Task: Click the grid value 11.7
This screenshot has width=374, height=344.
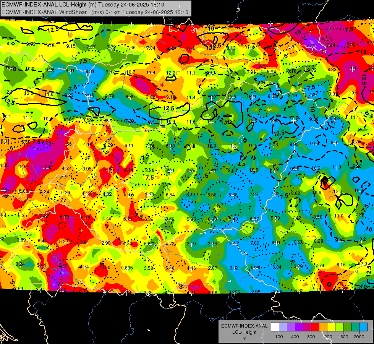Action: click(x=28, y=118)
